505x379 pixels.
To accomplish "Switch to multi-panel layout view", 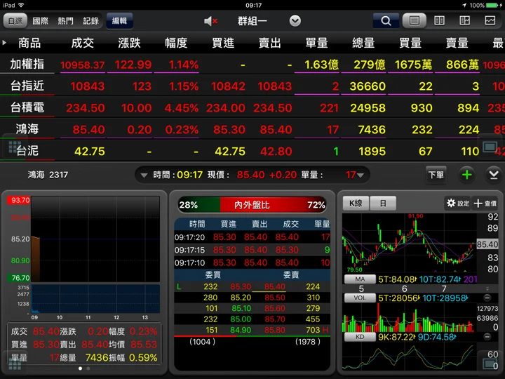I will pyautogui.click(x=465, y=21).
